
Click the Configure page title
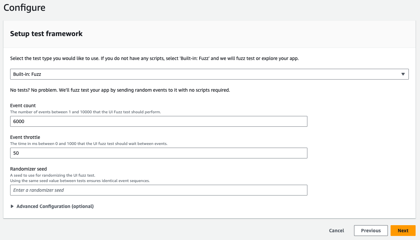24,7
